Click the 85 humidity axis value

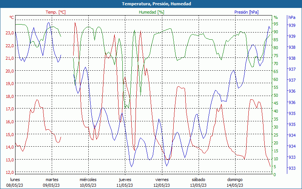click(276, 40)
